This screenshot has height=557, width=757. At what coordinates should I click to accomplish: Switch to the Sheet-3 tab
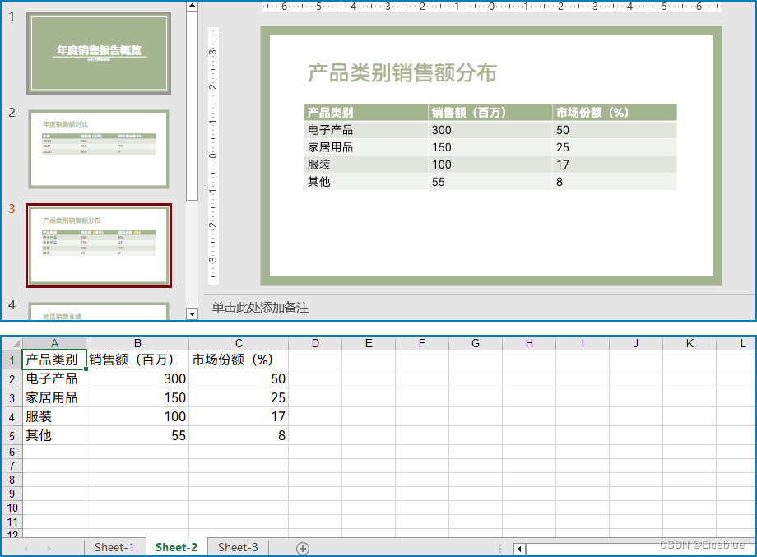click(237, 547)
